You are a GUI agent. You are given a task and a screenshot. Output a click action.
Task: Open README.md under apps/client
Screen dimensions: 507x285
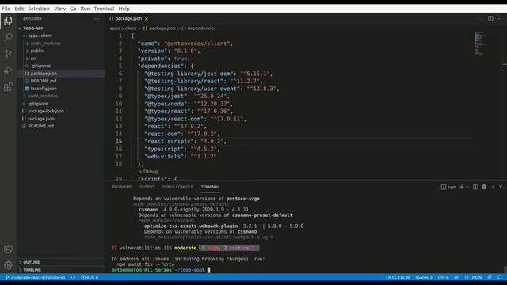click(x=44, y=81)
